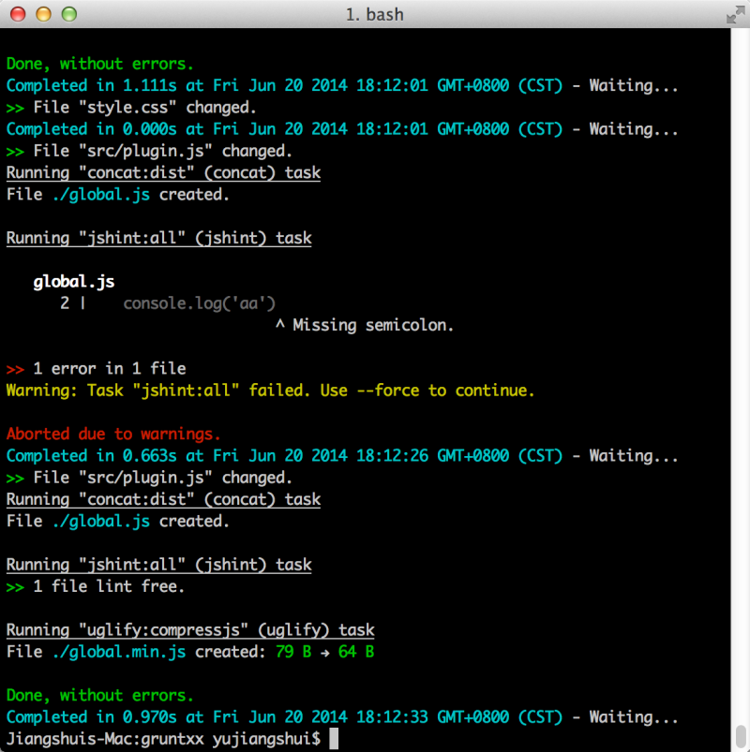The height and width of the screenshot is (752, 750).
Task: Click 'Completed in 1.111s' text
Action: click(91, 86)
